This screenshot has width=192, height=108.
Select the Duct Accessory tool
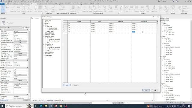tap(23, 8)
